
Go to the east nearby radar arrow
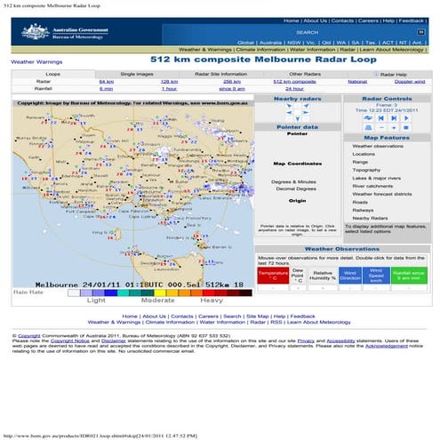pos(306,113)
